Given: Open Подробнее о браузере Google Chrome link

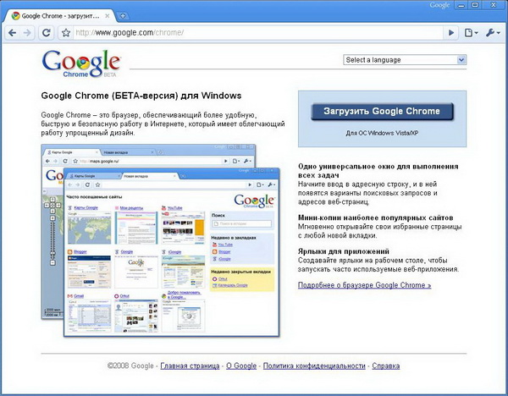Looking at the screenshot, I should [364, 285].
